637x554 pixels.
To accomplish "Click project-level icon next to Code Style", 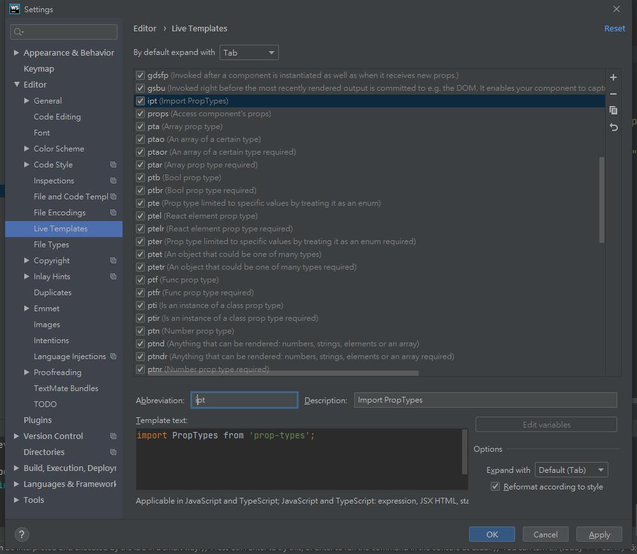I will (x=113, y=165).
